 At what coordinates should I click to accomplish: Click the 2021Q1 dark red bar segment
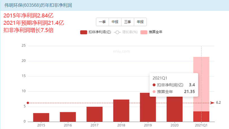click(201, 117)
